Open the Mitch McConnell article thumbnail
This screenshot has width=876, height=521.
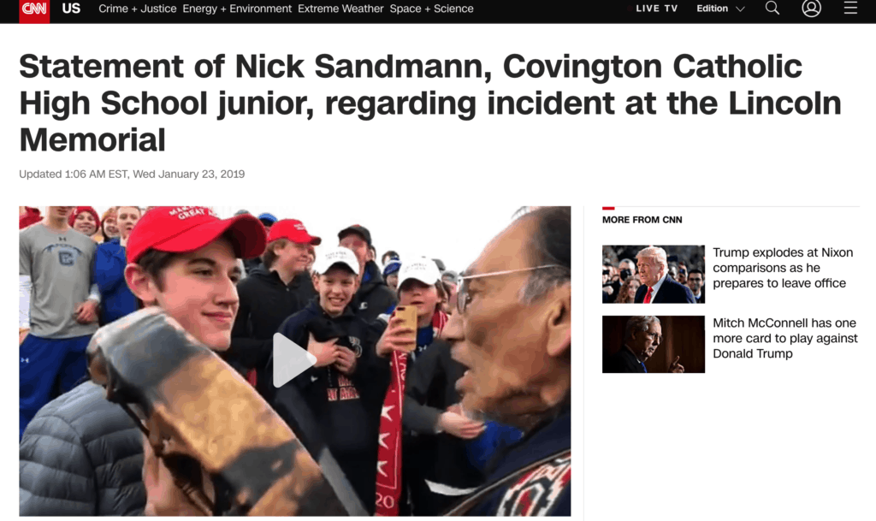[653, 344]
